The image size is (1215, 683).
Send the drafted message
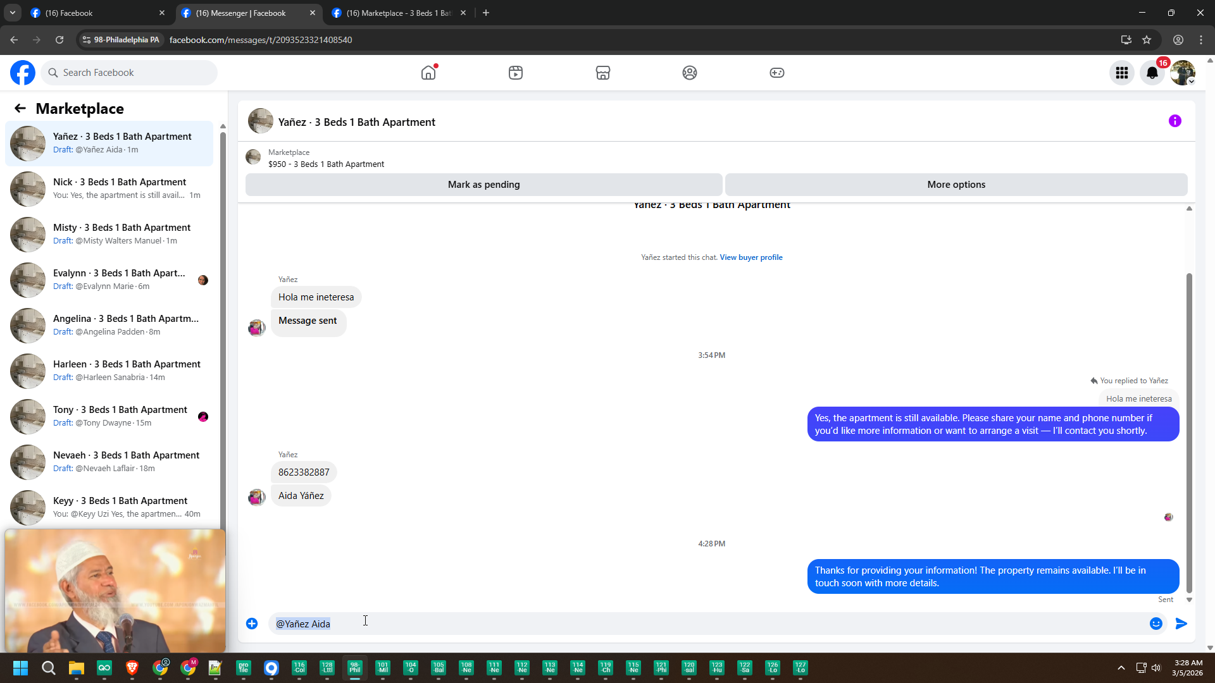(x=1181, y=624)
